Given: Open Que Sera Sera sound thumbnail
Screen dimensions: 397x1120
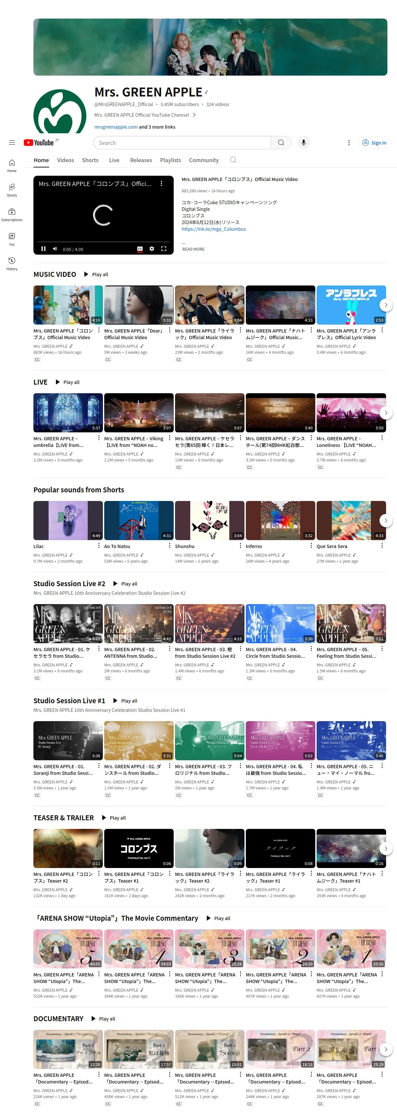Looking at the screenshot, I should [x=351, y=521].
